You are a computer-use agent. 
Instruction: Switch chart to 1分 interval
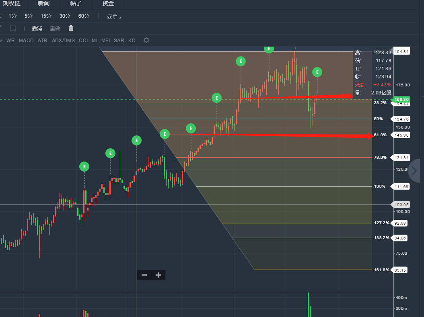click(x=12, y=16)
